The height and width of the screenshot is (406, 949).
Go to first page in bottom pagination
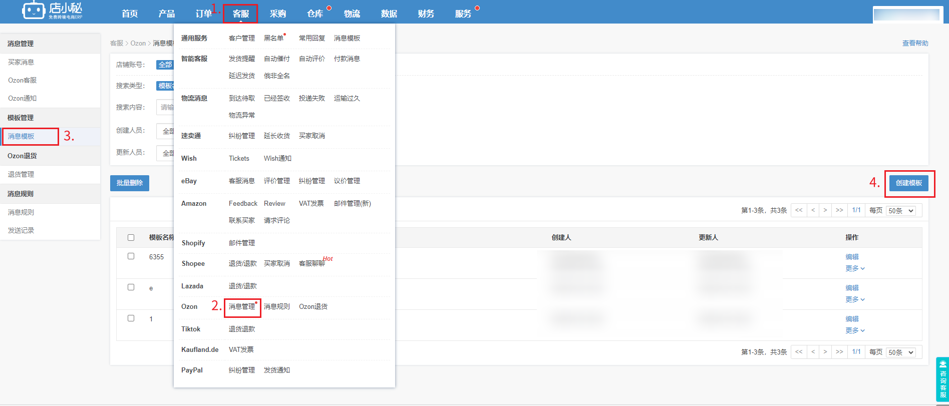pos(799,352)
